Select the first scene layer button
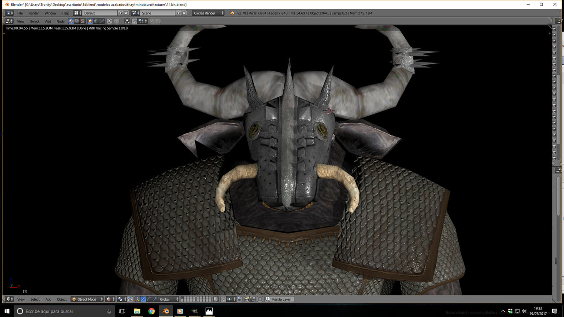Image resolution: width=564 pixels, height=317 pixels. (182, 298)
